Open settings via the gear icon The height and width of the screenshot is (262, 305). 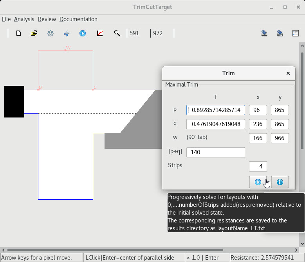tap(51, 34)
